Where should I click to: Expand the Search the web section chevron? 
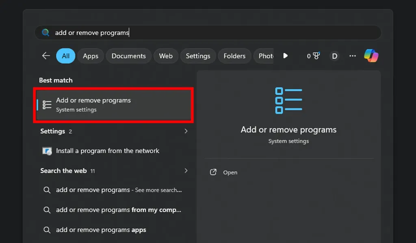click(x=186, y=171)
